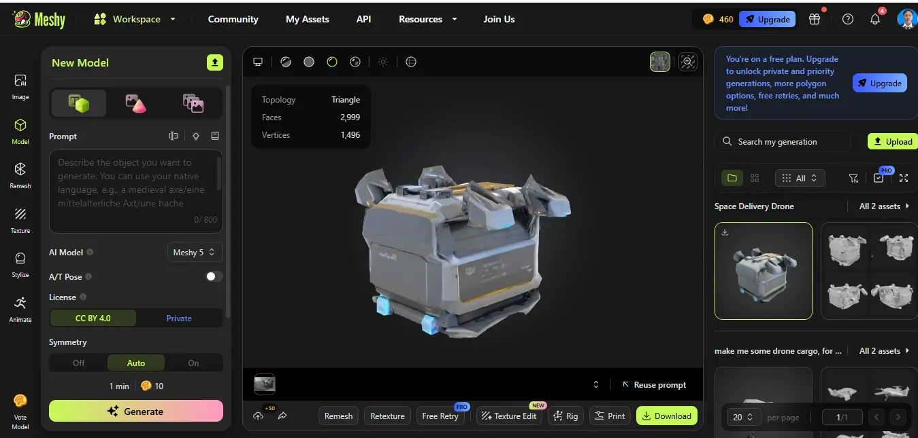This screenshot has height=438, width=918.
Task: Switch to the Image-to-3D tab in New Model
Action: click(135, 103)
